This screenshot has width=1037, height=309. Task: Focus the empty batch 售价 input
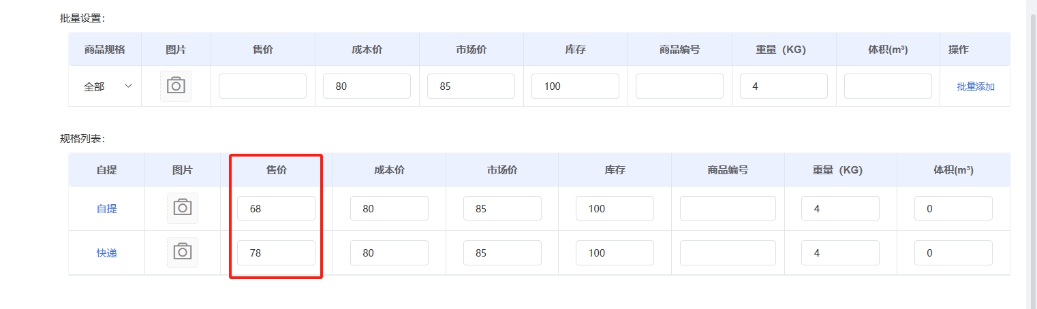click(x=262, y=86)
